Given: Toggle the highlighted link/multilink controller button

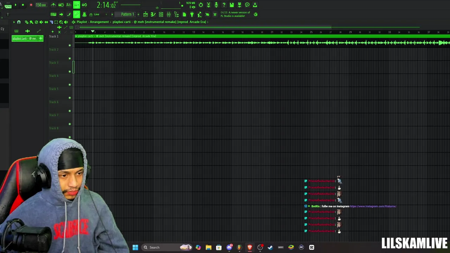Looking at the screenshot, I should [x=76, y=14].
